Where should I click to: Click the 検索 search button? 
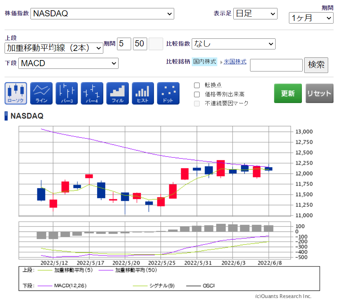316,65
